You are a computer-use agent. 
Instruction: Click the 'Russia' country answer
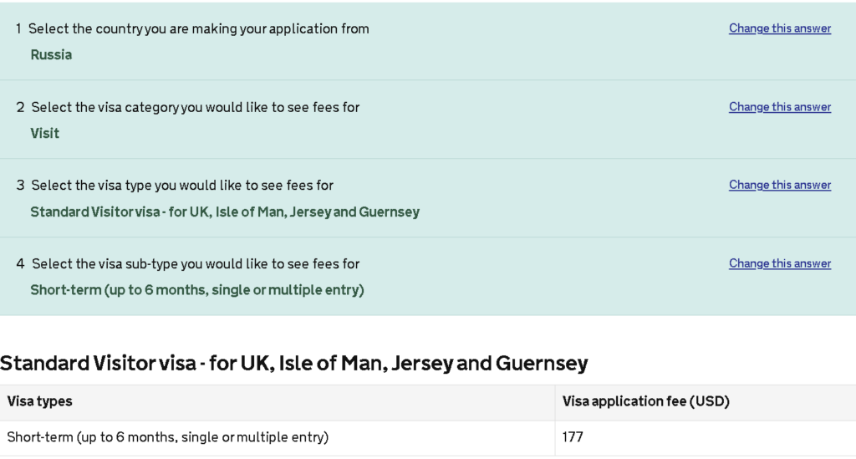click(51, 55)
